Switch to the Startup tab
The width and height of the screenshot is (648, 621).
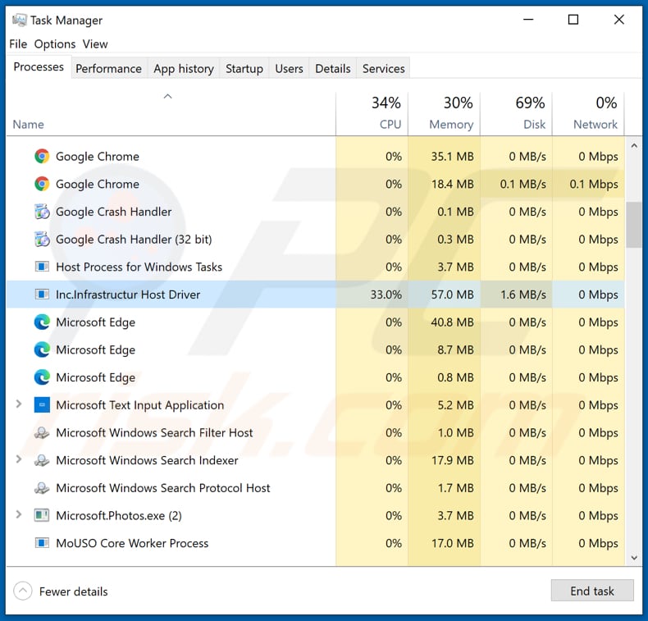tap(244, 69)
